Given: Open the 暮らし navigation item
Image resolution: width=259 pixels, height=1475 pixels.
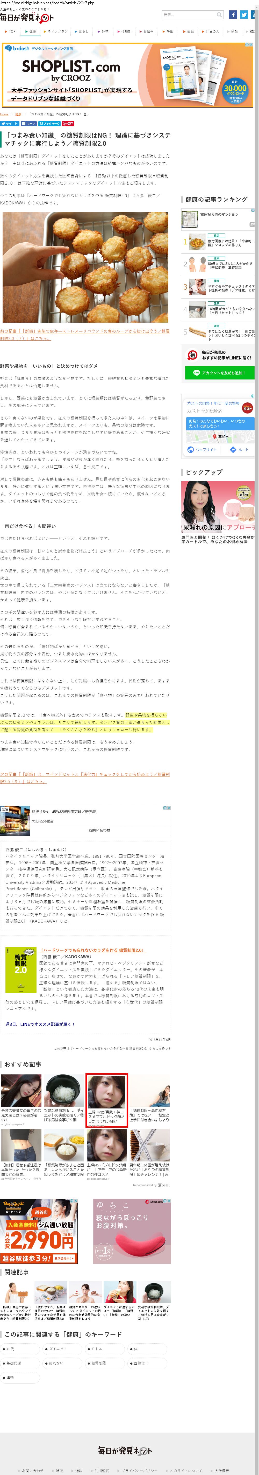Looking at the screenshot, I should 82,31.
